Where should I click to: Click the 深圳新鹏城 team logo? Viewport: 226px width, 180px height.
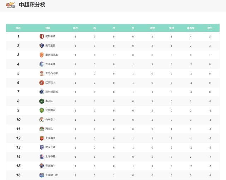click(42, 92)
